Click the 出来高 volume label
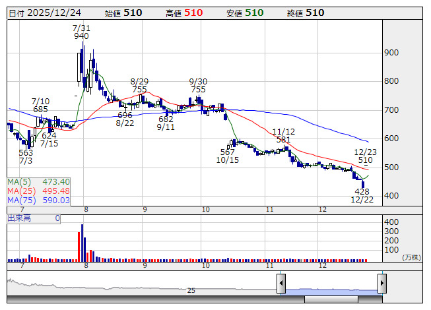Screen dimensions: 431x310 (20, 218)
